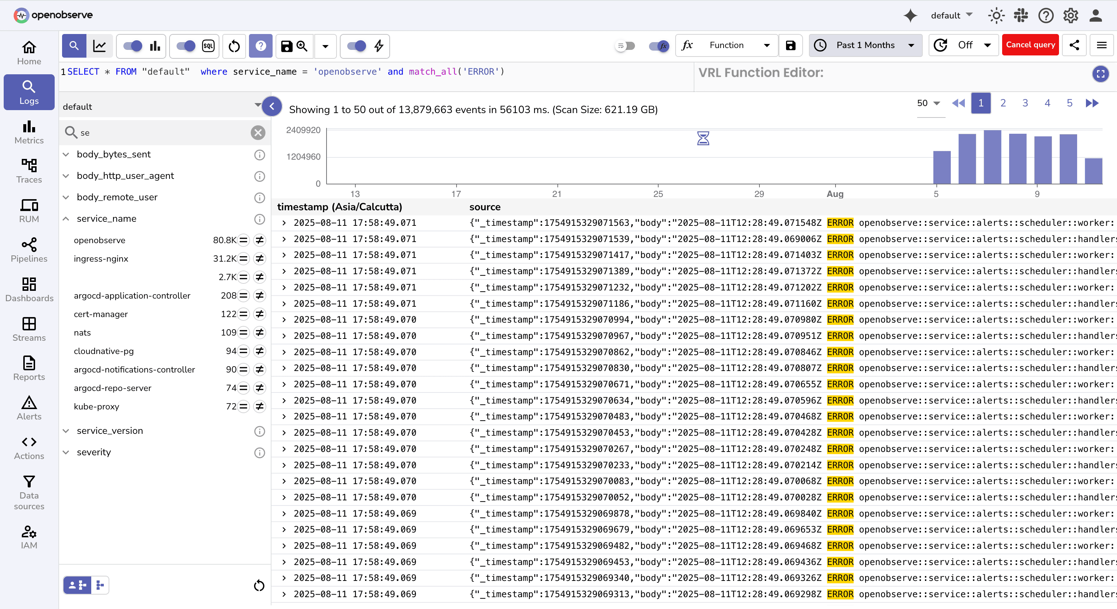Go to Pipelines page
The image size is (1117, 609).
pos(28,249)
